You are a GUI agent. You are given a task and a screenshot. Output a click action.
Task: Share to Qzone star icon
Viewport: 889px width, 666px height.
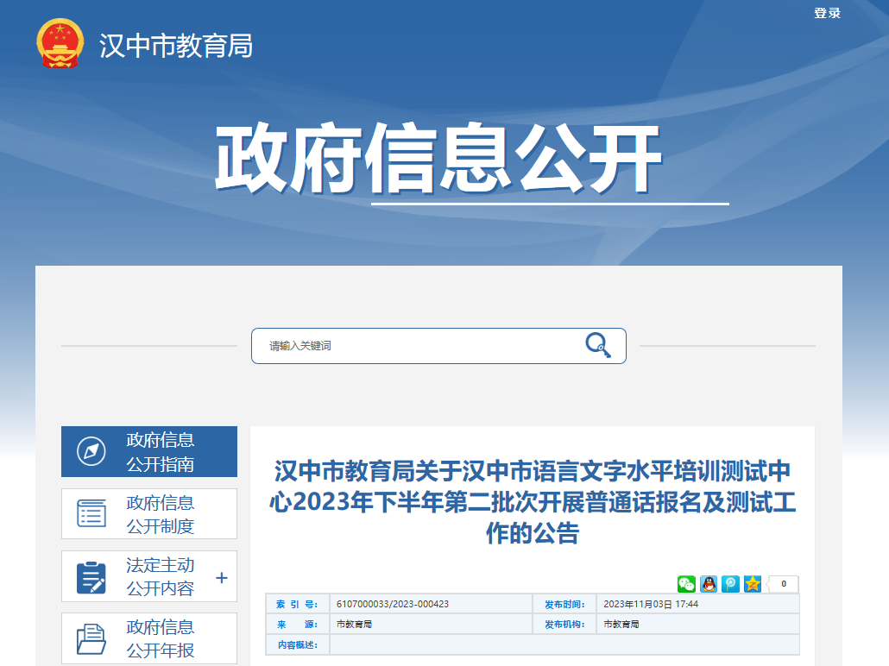[x=753, y=584]
